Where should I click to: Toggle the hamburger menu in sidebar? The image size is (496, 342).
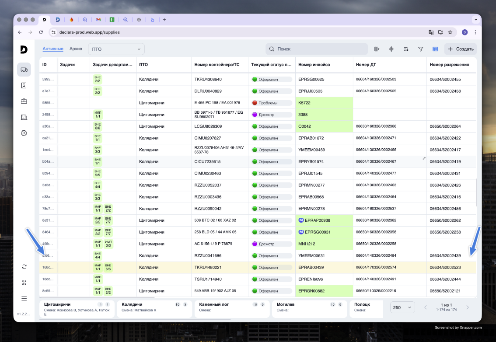pos(24,298)
